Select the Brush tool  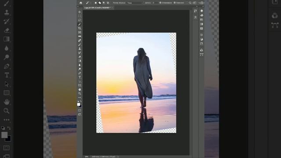[79, 45]
